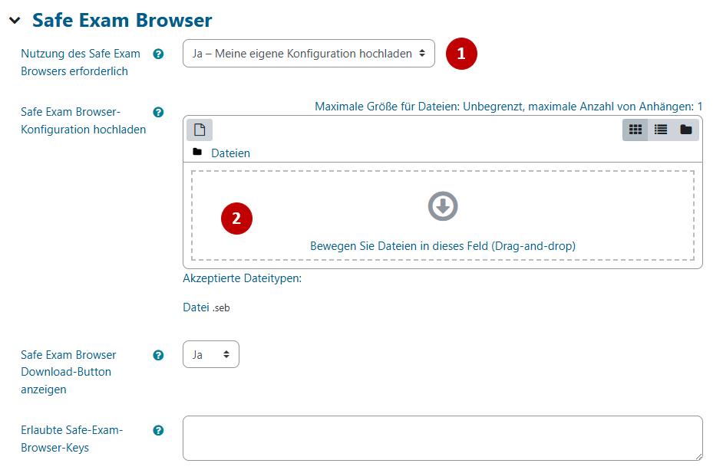The image size is (723, 470).
Task: Click the 'Bewegen Sie Dateien in dieses Feld' text
Action: coord(443,246)
